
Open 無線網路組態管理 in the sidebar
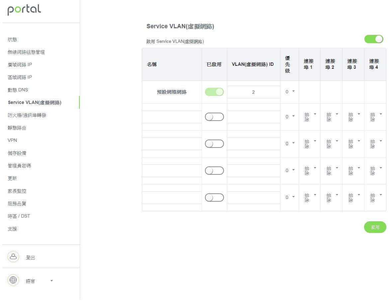pyautogui.click(x=26, y=52)
